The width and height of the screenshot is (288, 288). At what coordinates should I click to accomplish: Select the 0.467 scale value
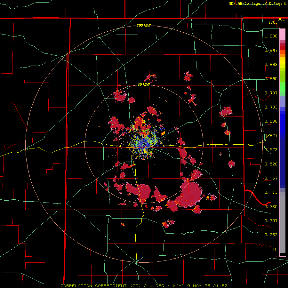271,178
